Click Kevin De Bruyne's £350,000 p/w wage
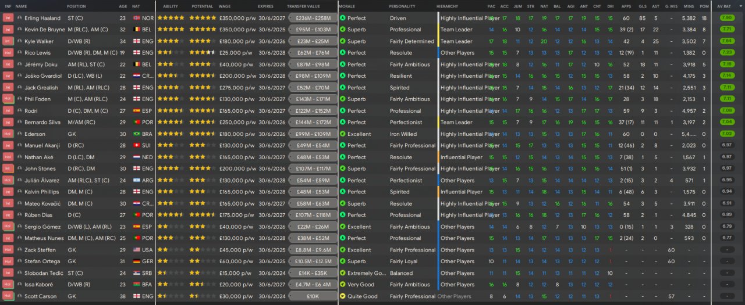The image size is (745, 305). 236,30
